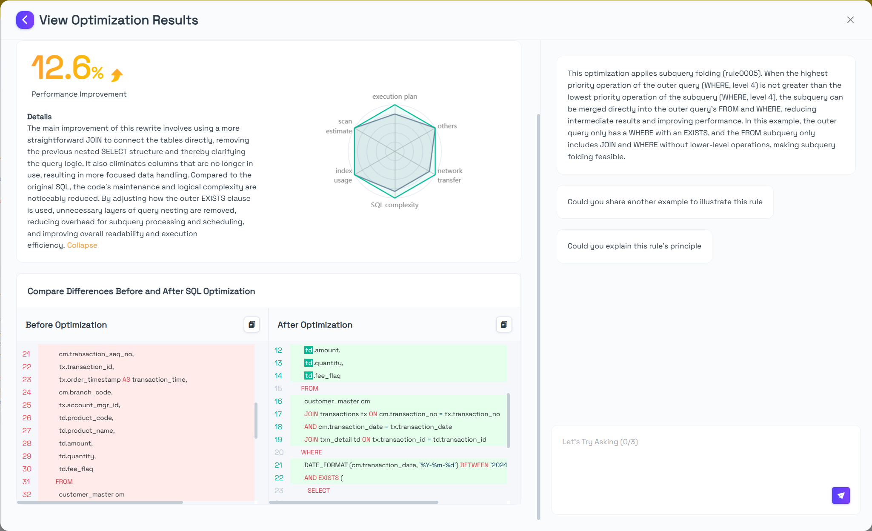
Task: Select the SQL complexity axis on the radar chart
Action: (x=394, y=205)
